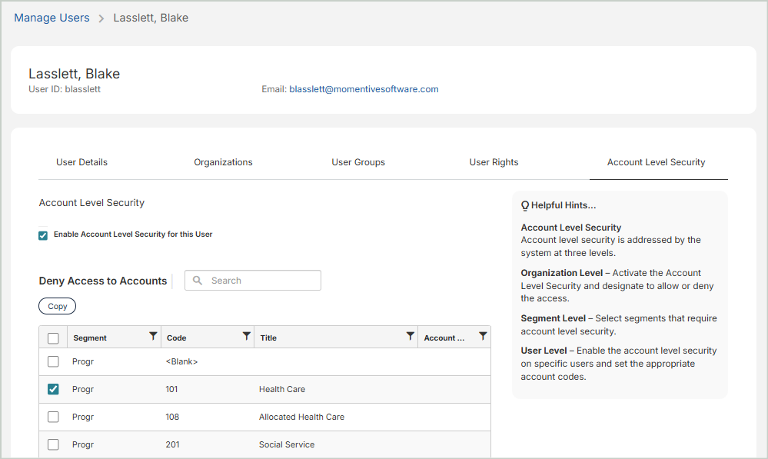The image size is (768, 459).
Task: Open the Segment column filter icon
Action: tap(153, 336)
